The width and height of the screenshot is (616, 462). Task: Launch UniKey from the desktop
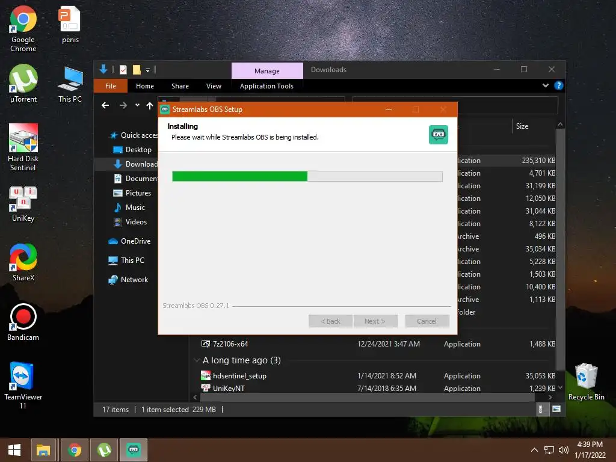click(23, 205)
